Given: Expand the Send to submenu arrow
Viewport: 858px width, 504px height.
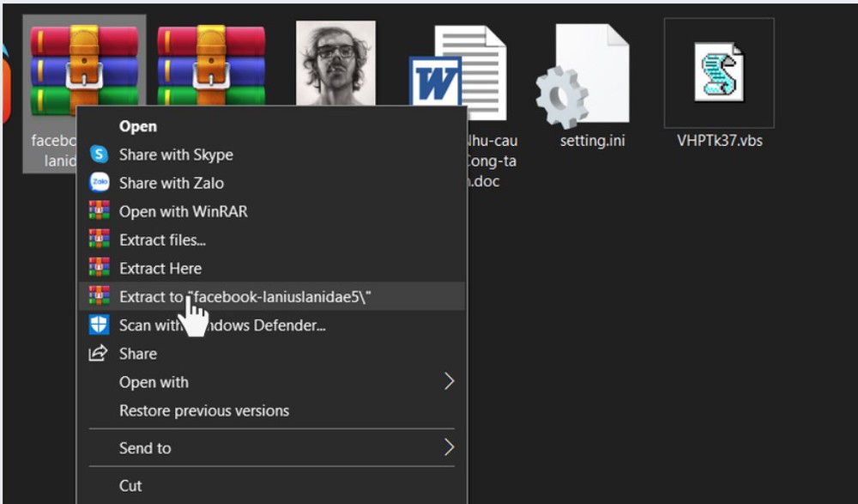Looking at the screenshot, I should 449,447.
